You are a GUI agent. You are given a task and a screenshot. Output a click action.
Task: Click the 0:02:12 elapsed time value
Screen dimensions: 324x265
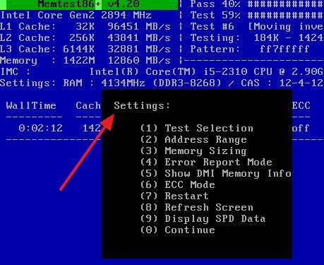[40, 129]
